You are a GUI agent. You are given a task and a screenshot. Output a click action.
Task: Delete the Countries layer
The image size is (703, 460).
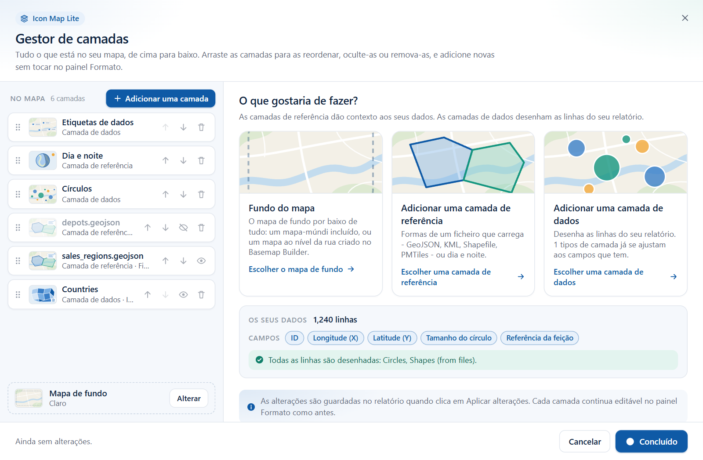coord(201,295)
